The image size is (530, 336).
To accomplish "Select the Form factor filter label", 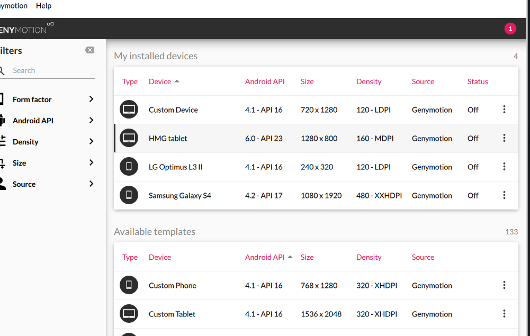I will pyautogui.click(x=32, y=99).
